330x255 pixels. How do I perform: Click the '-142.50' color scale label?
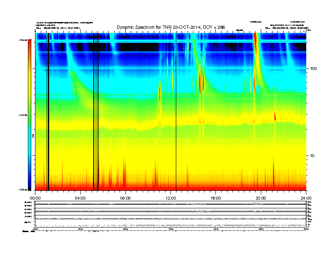[23, 115]
